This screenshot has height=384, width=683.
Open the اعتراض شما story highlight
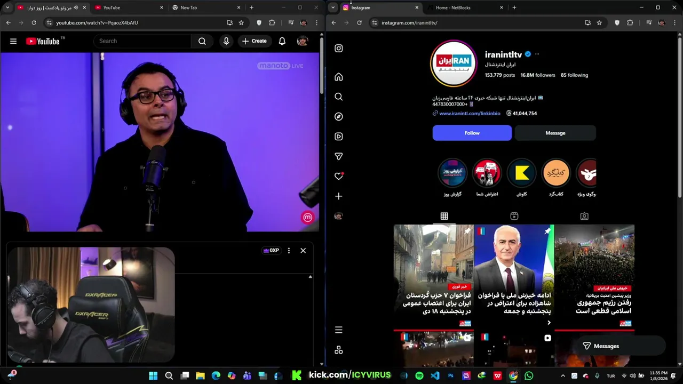[487, 173]
